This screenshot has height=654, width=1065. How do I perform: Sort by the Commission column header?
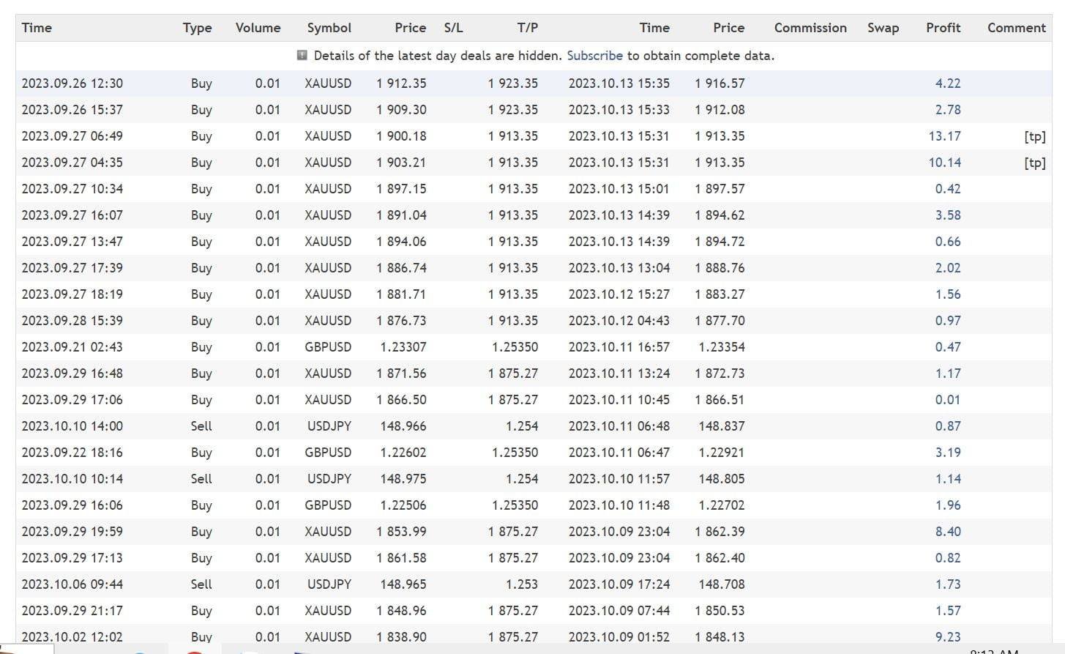[810, 28]
